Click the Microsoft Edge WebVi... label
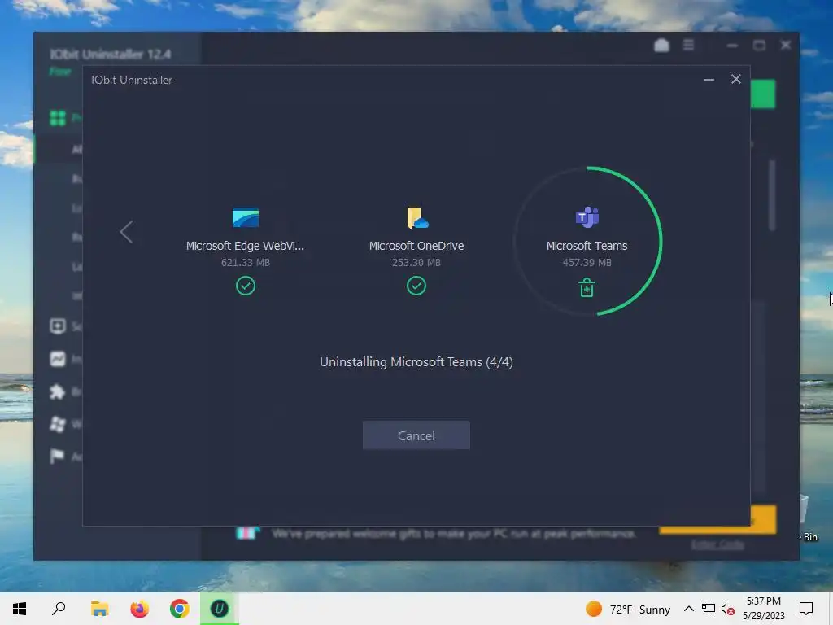Screen dimensions: 833x625 [x=245, y=246]
